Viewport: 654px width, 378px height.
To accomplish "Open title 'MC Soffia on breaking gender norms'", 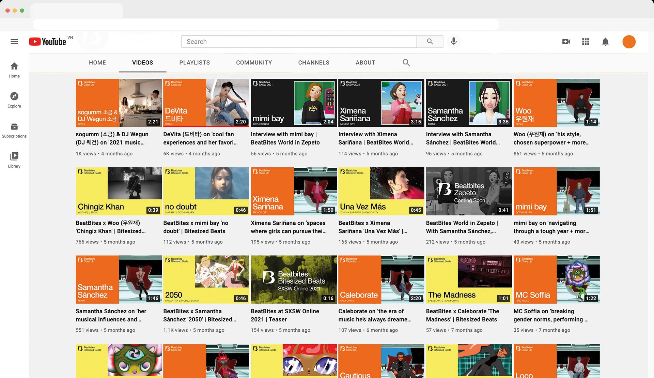I will click(x=551, y=315).
